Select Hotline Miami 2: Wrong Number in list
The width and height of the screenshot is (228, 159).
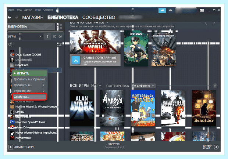37,106
